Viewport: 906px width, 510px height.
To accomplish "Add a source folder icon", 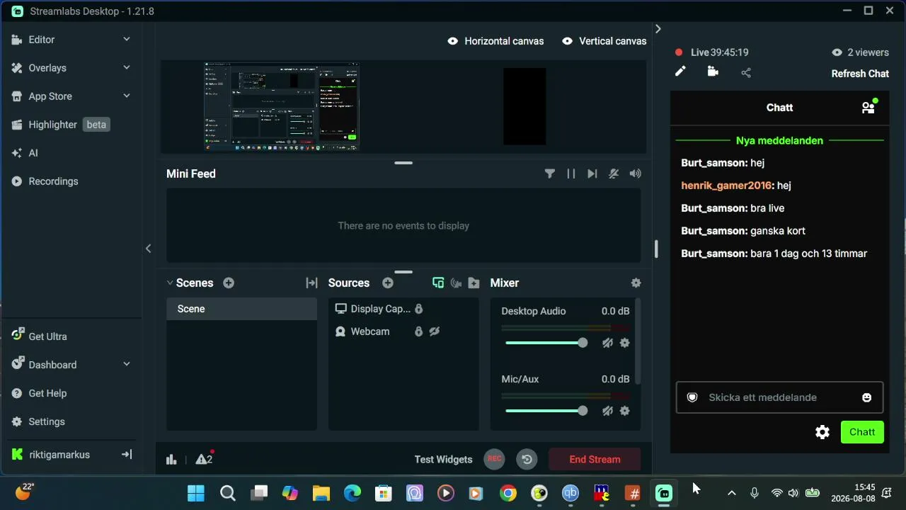I will coord(474,283).
